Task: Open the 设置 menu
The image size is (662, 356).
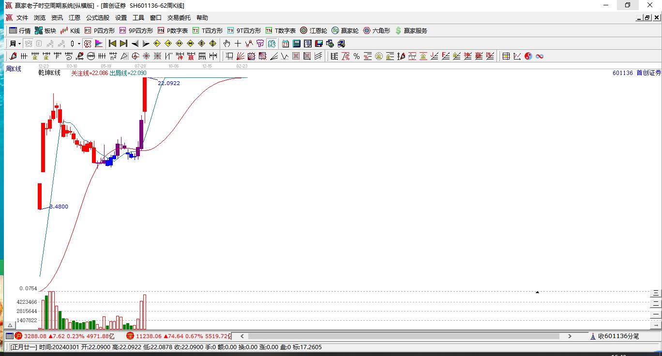Action: (121, 18)
